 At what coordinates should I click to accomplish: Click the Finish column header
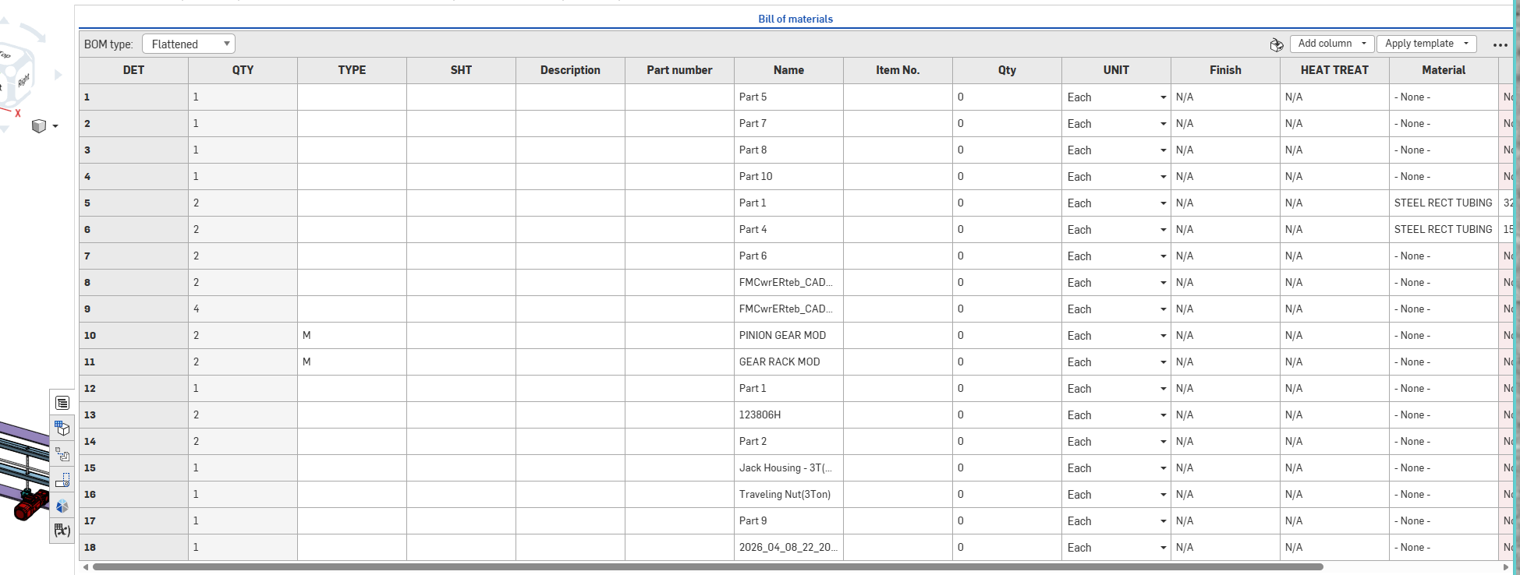1225,70
